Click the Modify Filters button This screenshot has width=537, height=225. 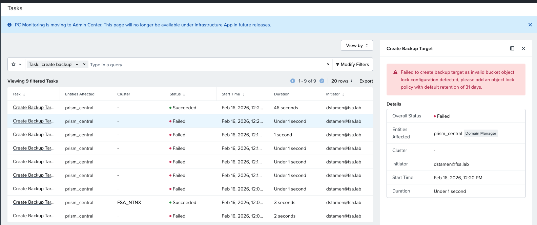[352, 64]
